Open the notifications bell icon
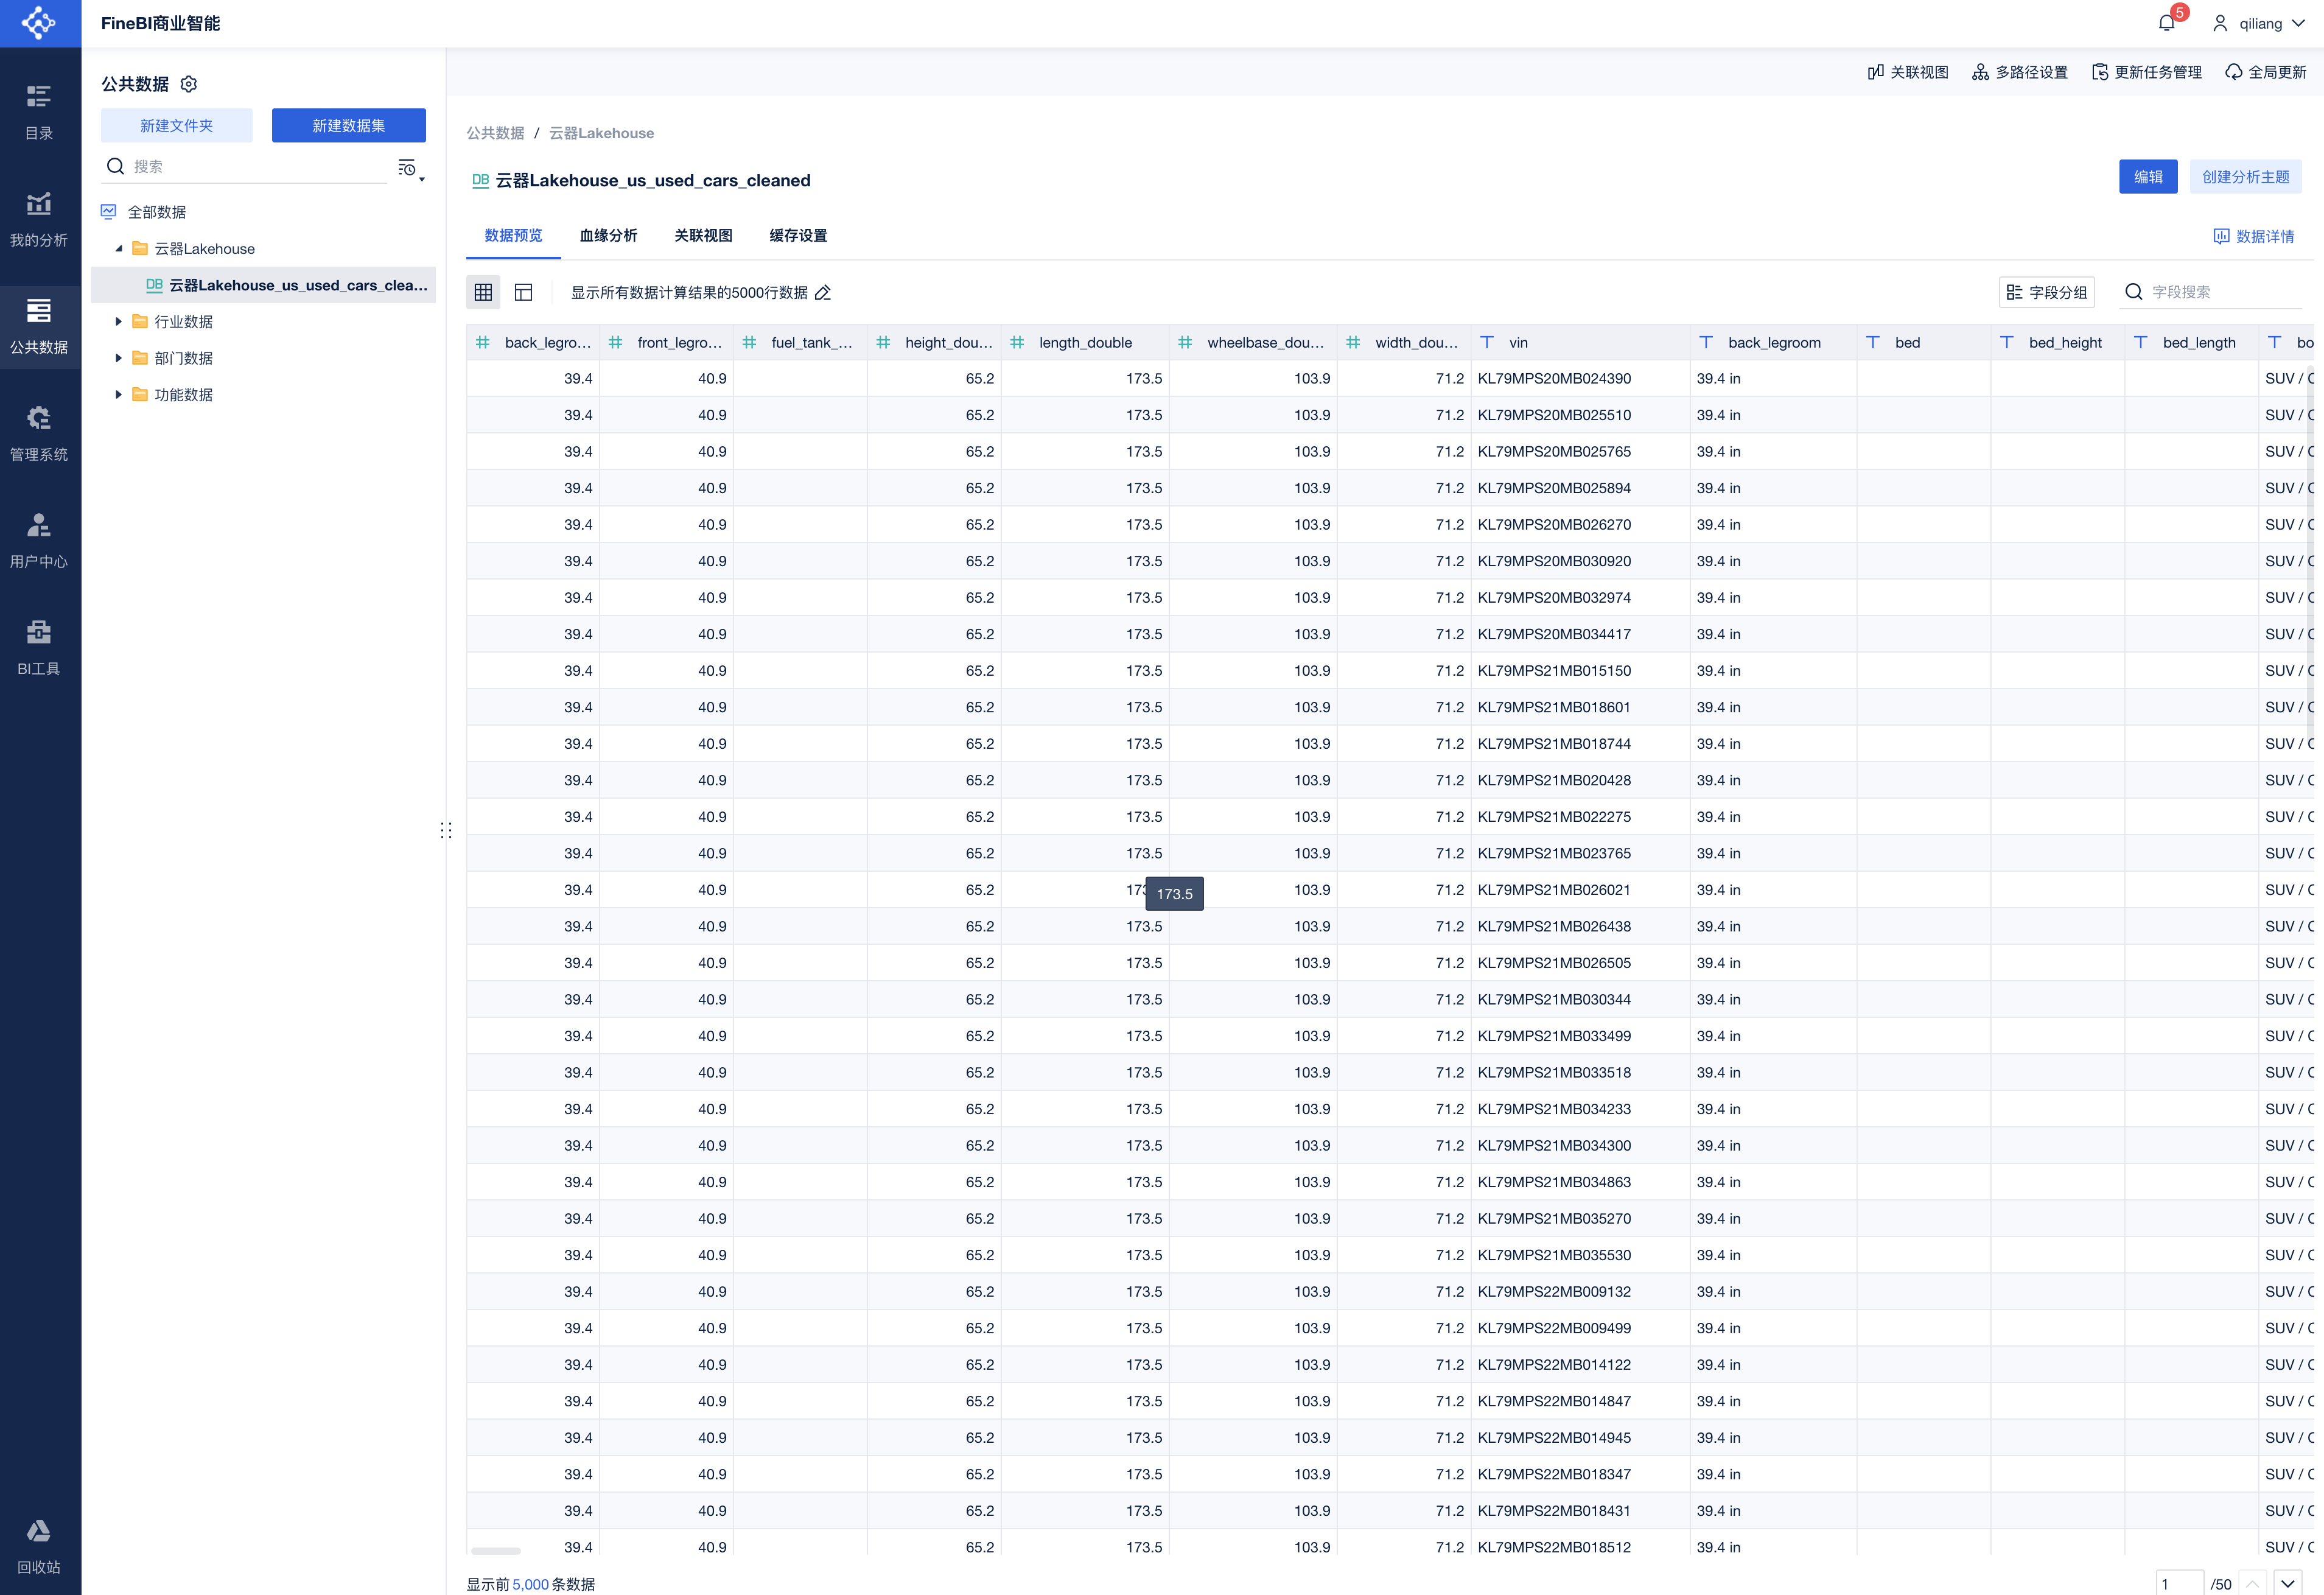The width and height of the screenshot is (2324, 1595). (x=2166, y=23)
